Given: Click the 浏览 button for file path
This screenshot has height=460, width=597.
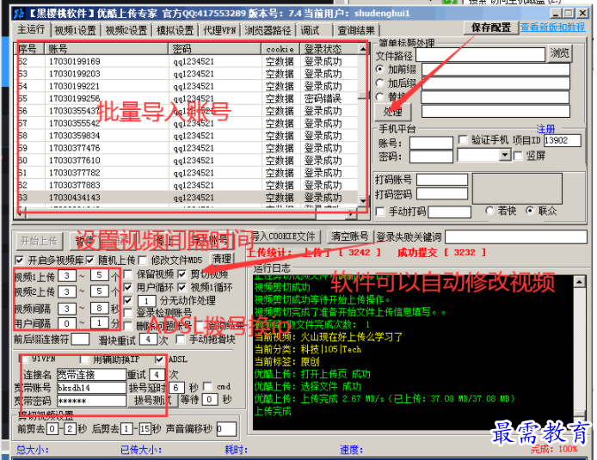Looking at the screenshot, I should [560, 53].
